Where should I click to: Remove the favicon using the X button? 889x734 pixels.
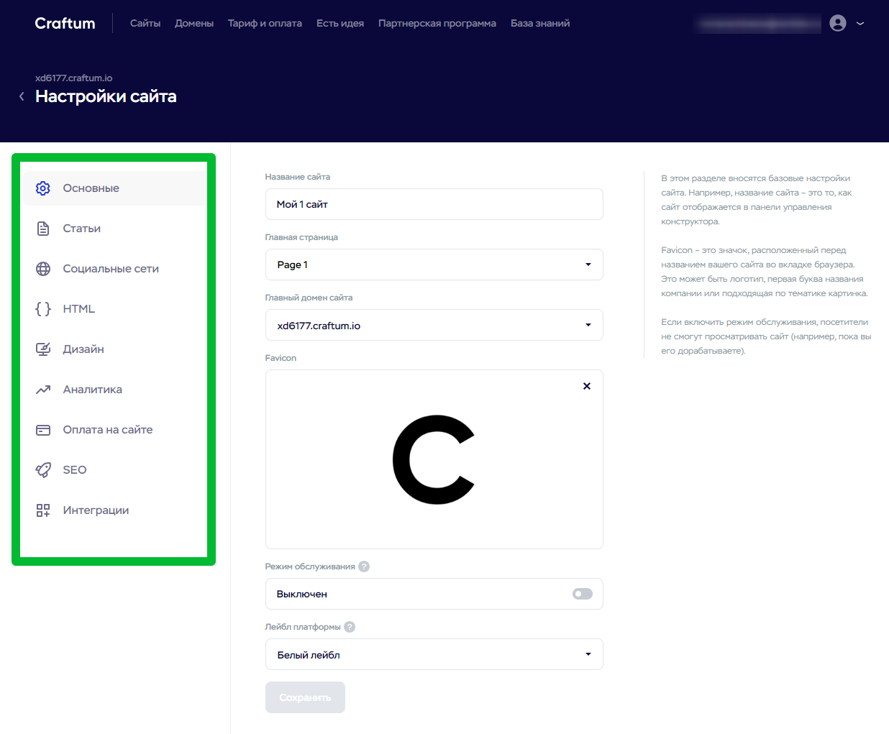click(587, 386)
